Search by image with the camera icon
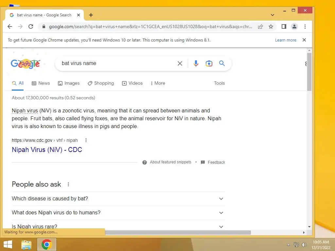Screen dimensions: 335x251 [x=209, y=63]
